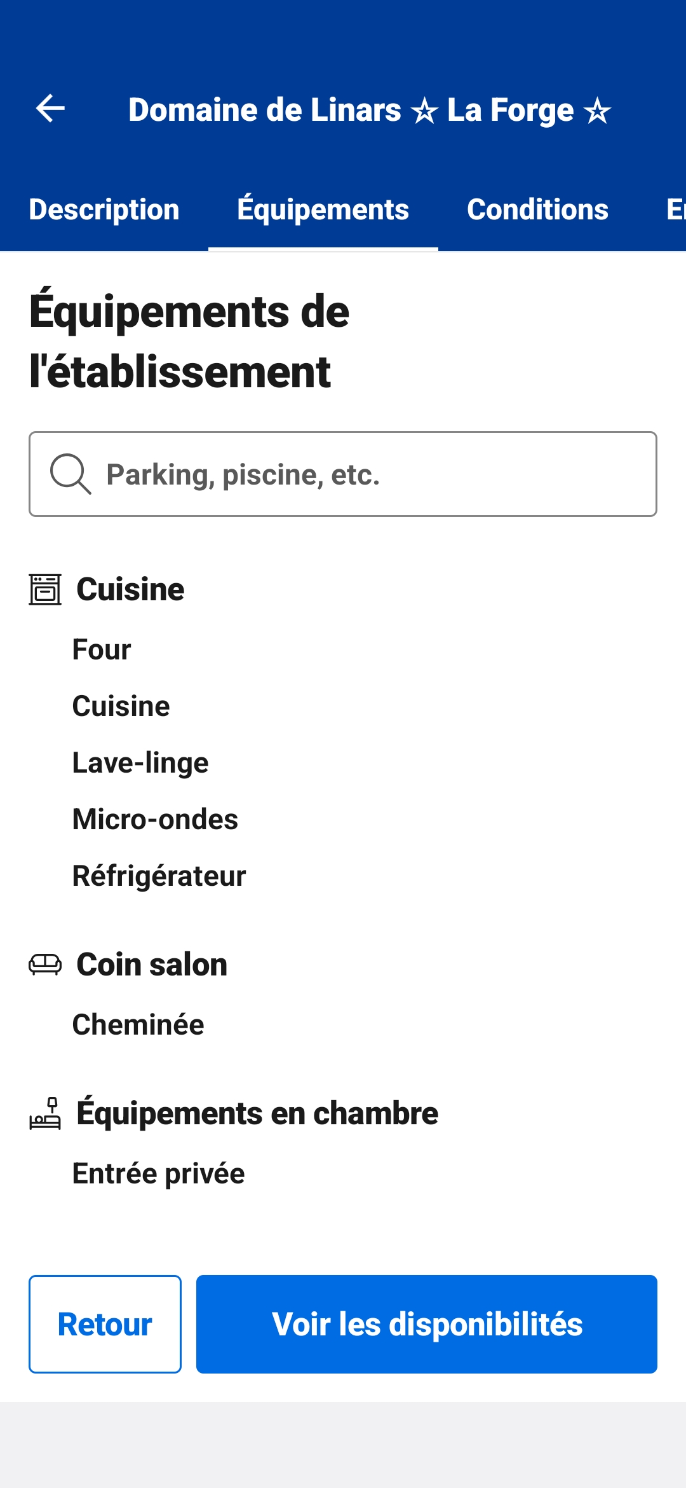Image resolution: width=686 pixels, height=1488 pixels.
Task: Select the Équipements tab
Action: tap(323, 210)
